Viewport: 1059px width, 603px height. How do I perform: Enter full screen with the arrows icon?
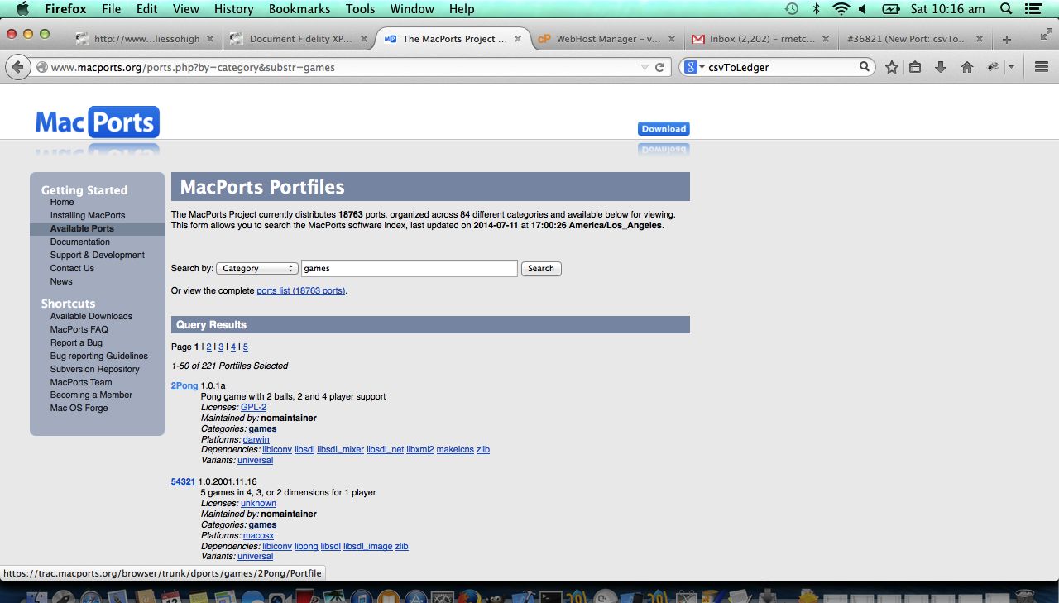[x=1045, y=34]
